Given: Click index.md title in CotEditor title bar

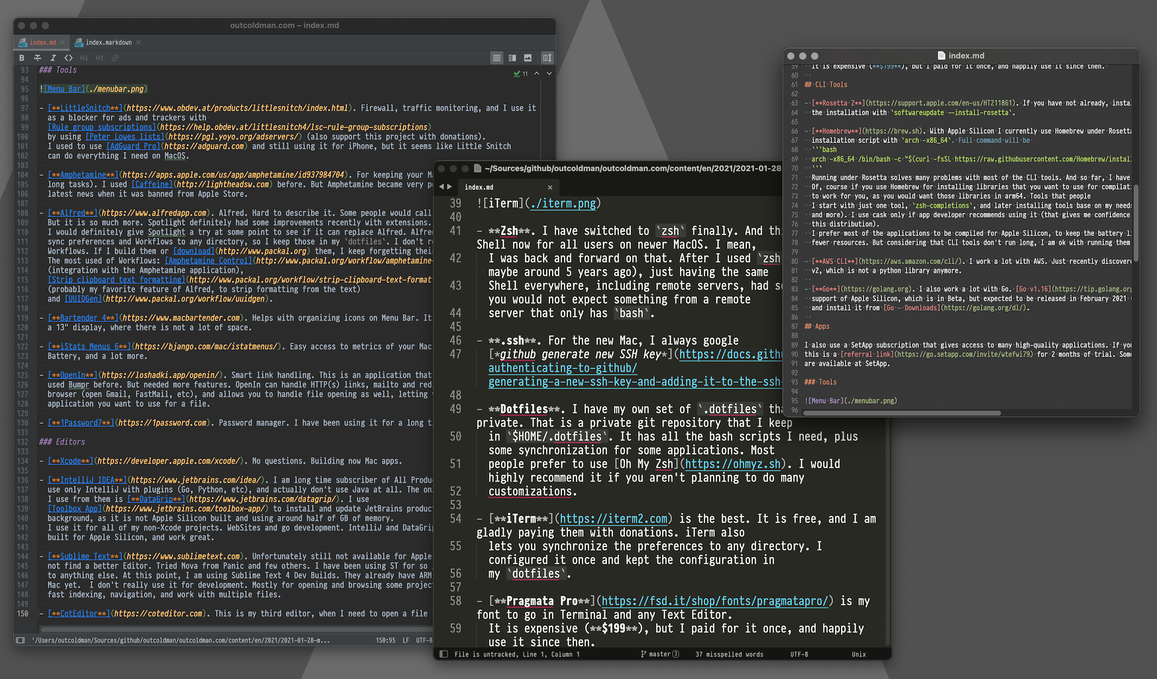Looking at the screenshot, I should tap(966, 55).
